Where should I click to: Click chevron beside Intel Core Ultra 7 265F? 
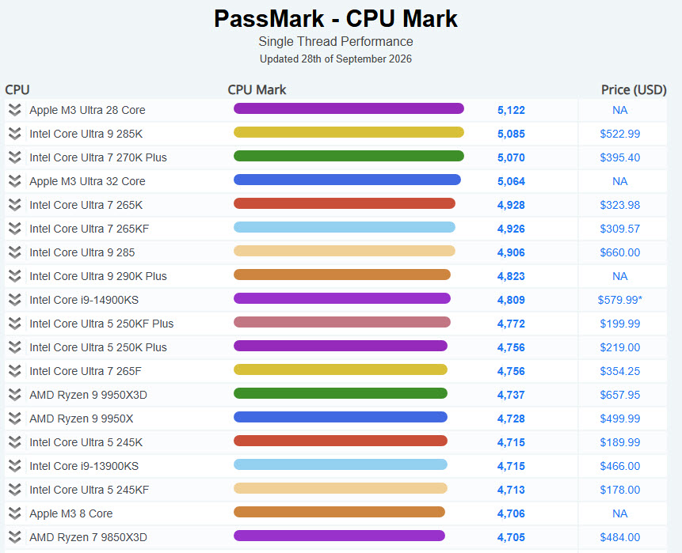pyautogui.click(x=15, y=371)
